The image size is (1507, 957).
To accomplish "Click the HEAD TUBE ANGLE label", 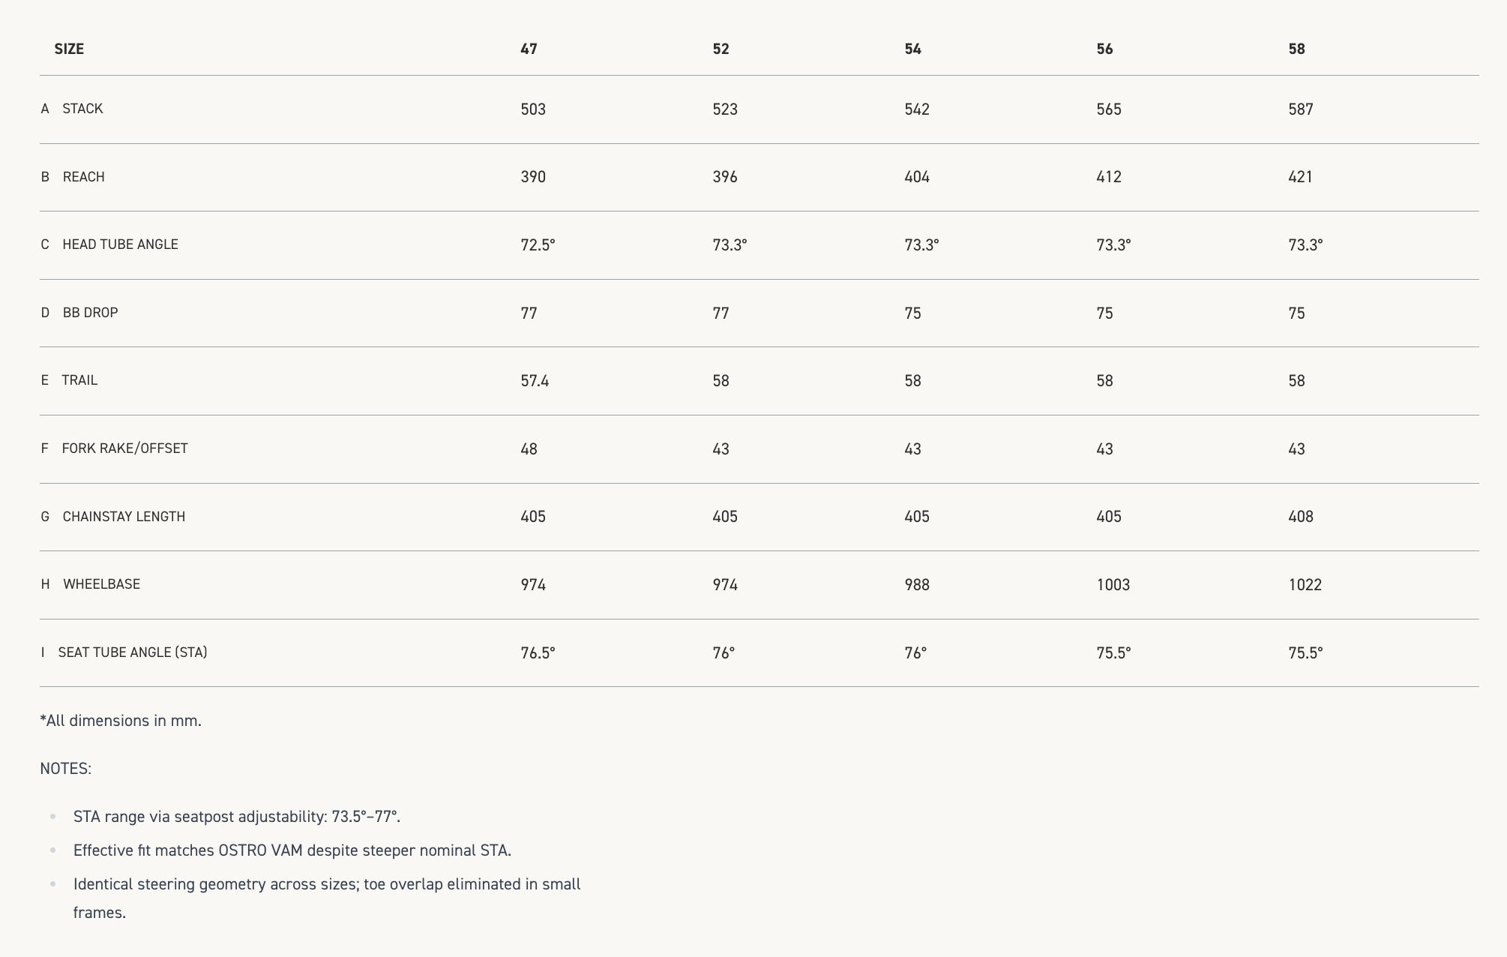I will 120,244.
